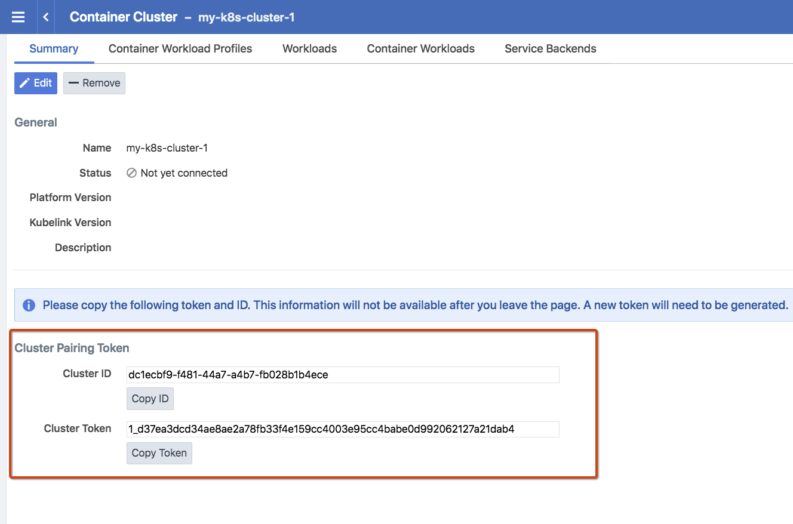Viewport: 793px width, 524px height.
Task: Copy the Cluster ID with Copy ID
Action: click(150, 398)
